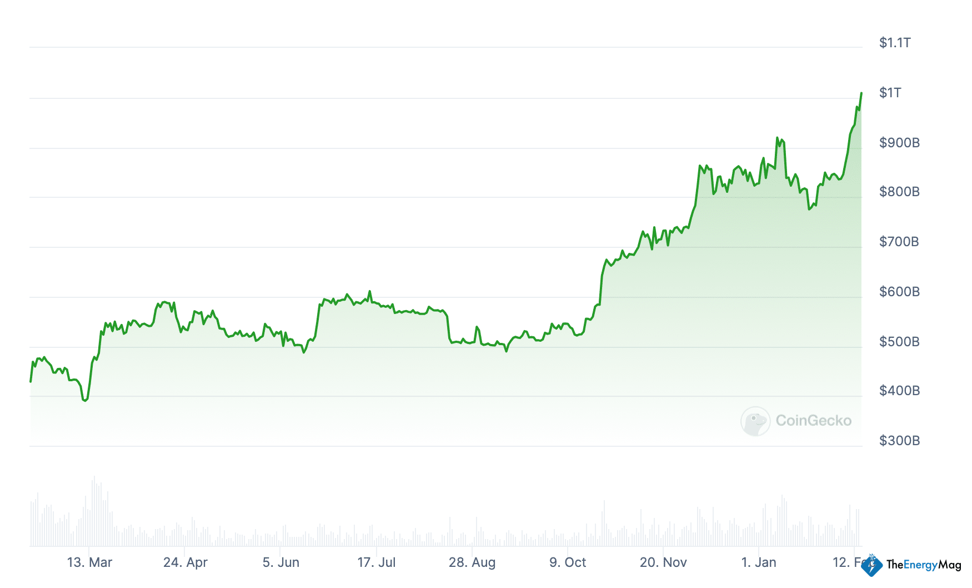Click the CoinGecko gecko logo icon
The width and height of the screenshot is (972, 588).
[x=755, y=421]
